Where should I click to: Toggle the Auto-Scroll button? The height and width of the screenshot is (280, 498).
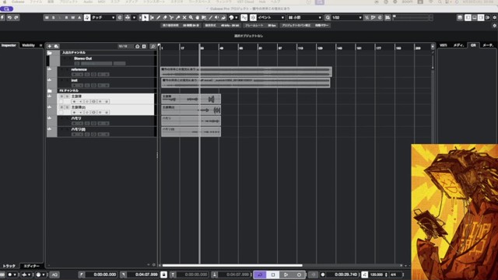click(x=128, y=17)
